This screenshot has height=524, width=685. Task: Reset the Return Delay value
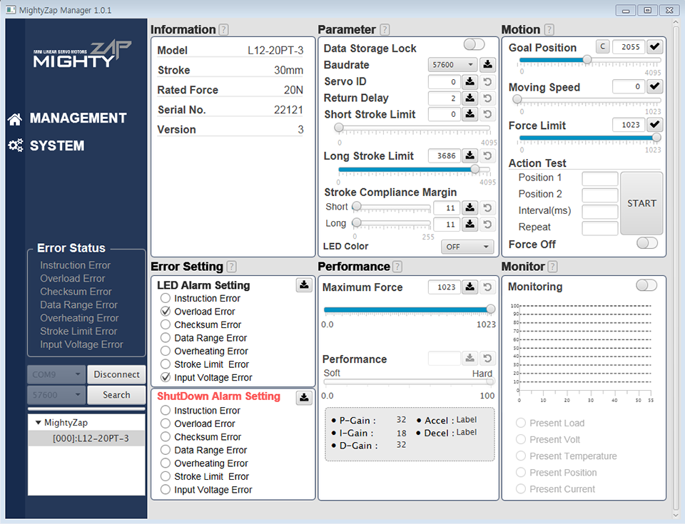(487, 98)
